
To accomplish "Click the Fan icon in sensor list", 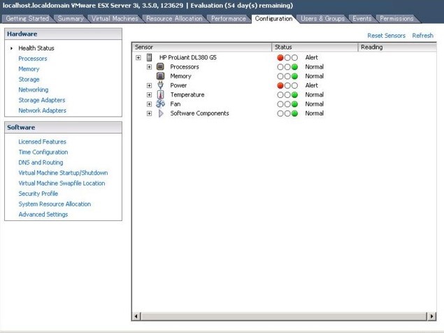I will click(x=160, y=104).
